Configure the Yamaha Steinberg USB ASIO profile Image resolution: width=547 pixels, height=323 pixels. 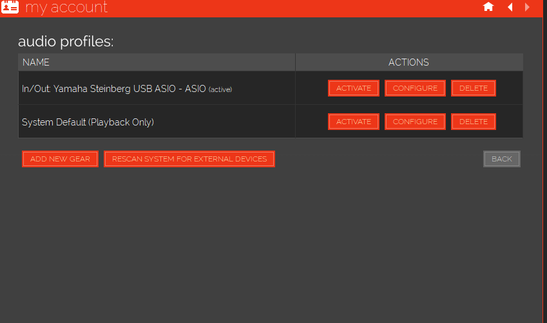click(x=415, y=88)
